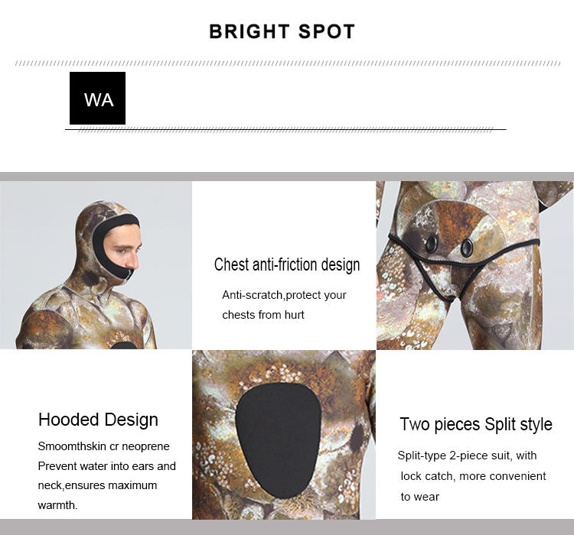
Task: Select the Chest anti-friction design title
Action: coord(287,264)
